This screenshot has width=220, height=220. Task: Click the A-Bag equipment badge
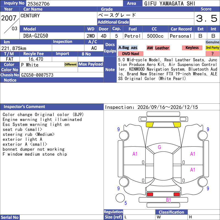[x=123, y=48]
